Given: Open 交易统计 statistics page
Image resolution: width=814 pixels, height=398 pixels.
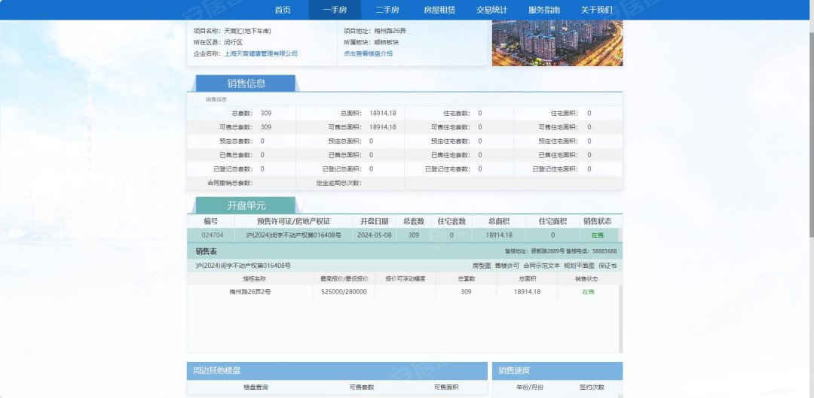Looking at the screenshot, I should click(x=491, y=10).
